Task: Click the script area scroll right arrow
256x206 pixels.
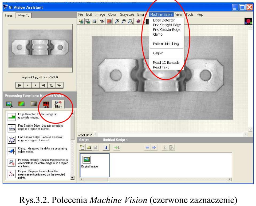Action: pos(230,179)
